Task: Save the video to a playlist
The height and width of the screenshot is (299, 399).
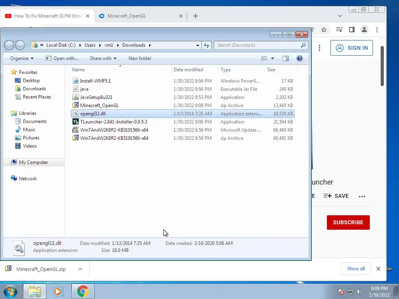Action: point(336,196)
